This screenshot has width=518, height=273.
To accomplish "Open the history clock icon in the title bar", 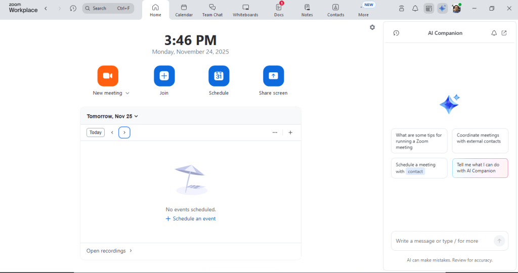I will [x=73, y=8].
